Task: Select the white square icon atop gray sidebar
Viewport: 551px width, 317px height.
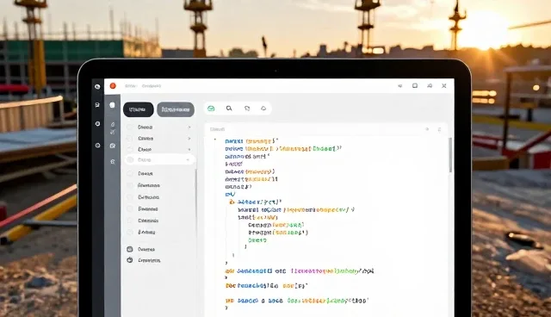Action: (112, 105)
